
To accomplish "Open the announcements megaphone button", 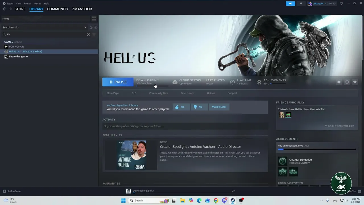I will click(x=290, y=3).
